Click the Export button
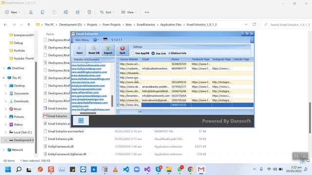 tap(108, 50)
